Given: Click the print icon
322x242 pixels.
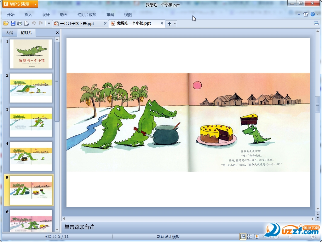Looking at the screenshot, I should pos(20,23).
